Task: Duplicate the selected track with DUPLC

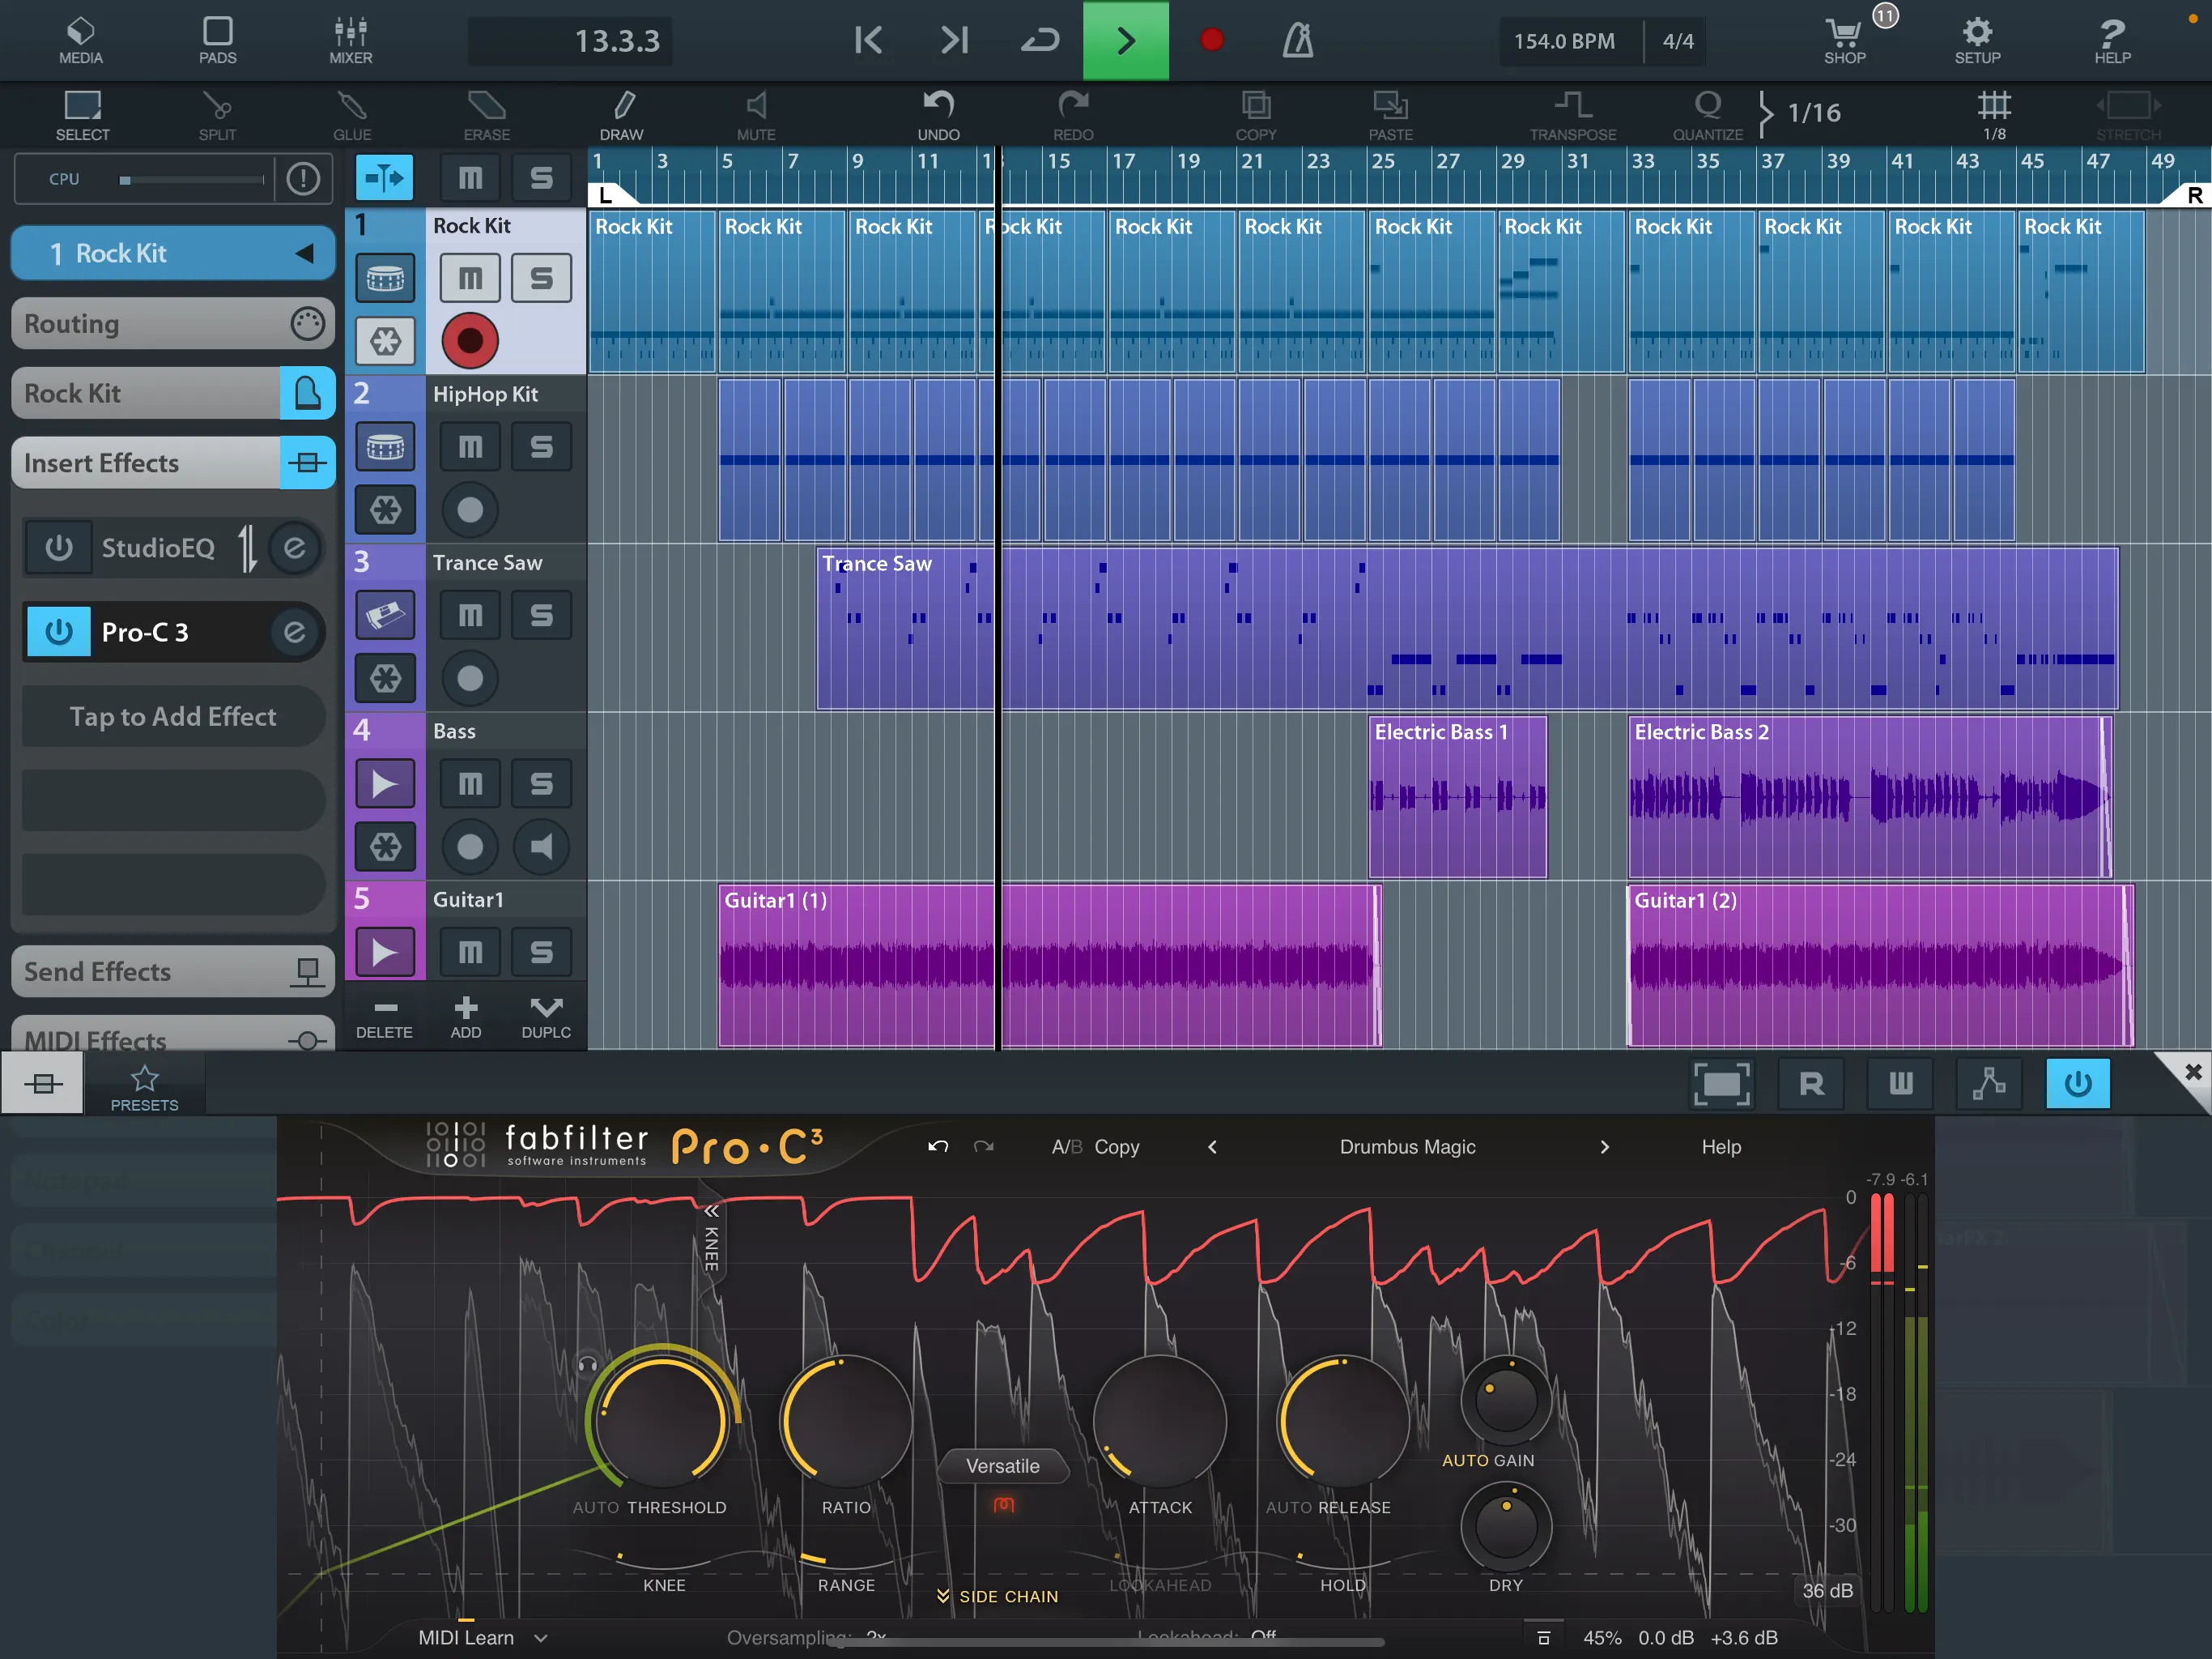Action: pyautogui.click(x=546, y=1015)
